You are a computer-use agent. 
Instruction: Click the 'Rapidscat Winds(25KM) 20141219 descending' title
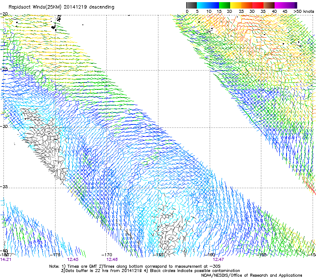pos(61,7)
